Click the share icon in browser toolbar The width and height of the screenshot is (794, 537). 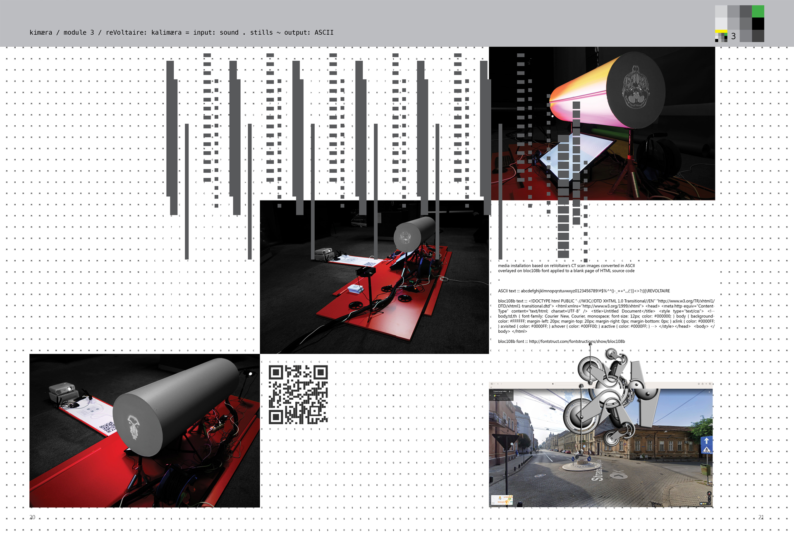tap(702, 384)
